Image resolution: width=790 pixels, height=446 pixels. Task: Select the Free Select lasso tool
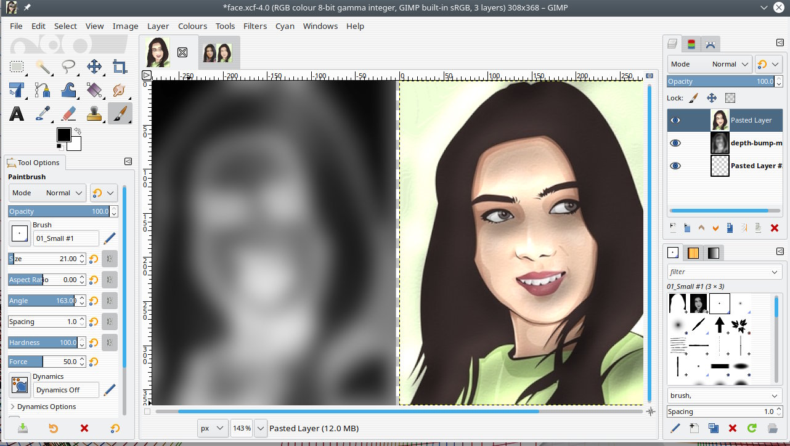pos(68,67)
